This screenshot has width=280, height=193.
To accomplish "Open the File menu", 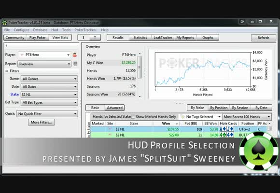I will point(7,30).
